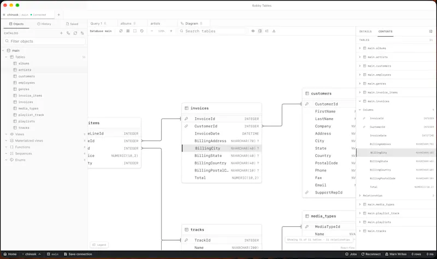Select the employees table in catalog

coord(26,83)
